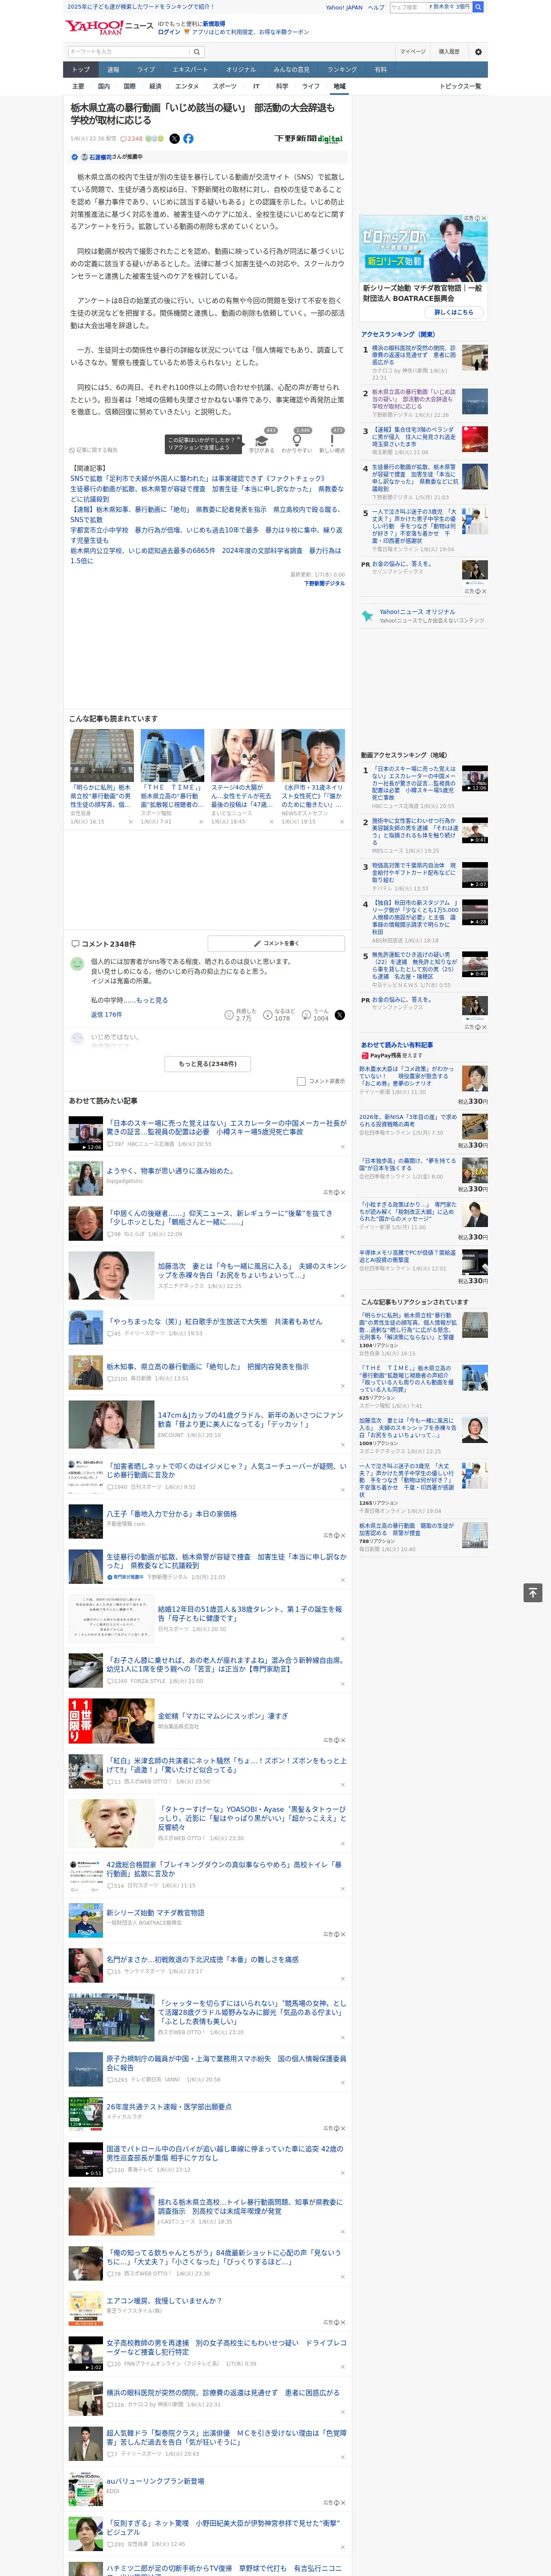Open the Yahoo! JAPAN News logo

109,27
